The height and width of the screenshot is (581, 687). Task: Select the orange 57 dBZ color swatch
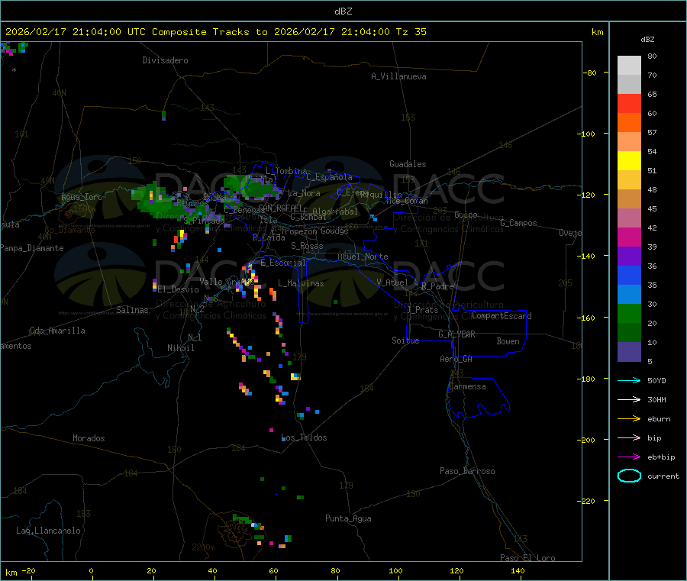coord(629,123)
